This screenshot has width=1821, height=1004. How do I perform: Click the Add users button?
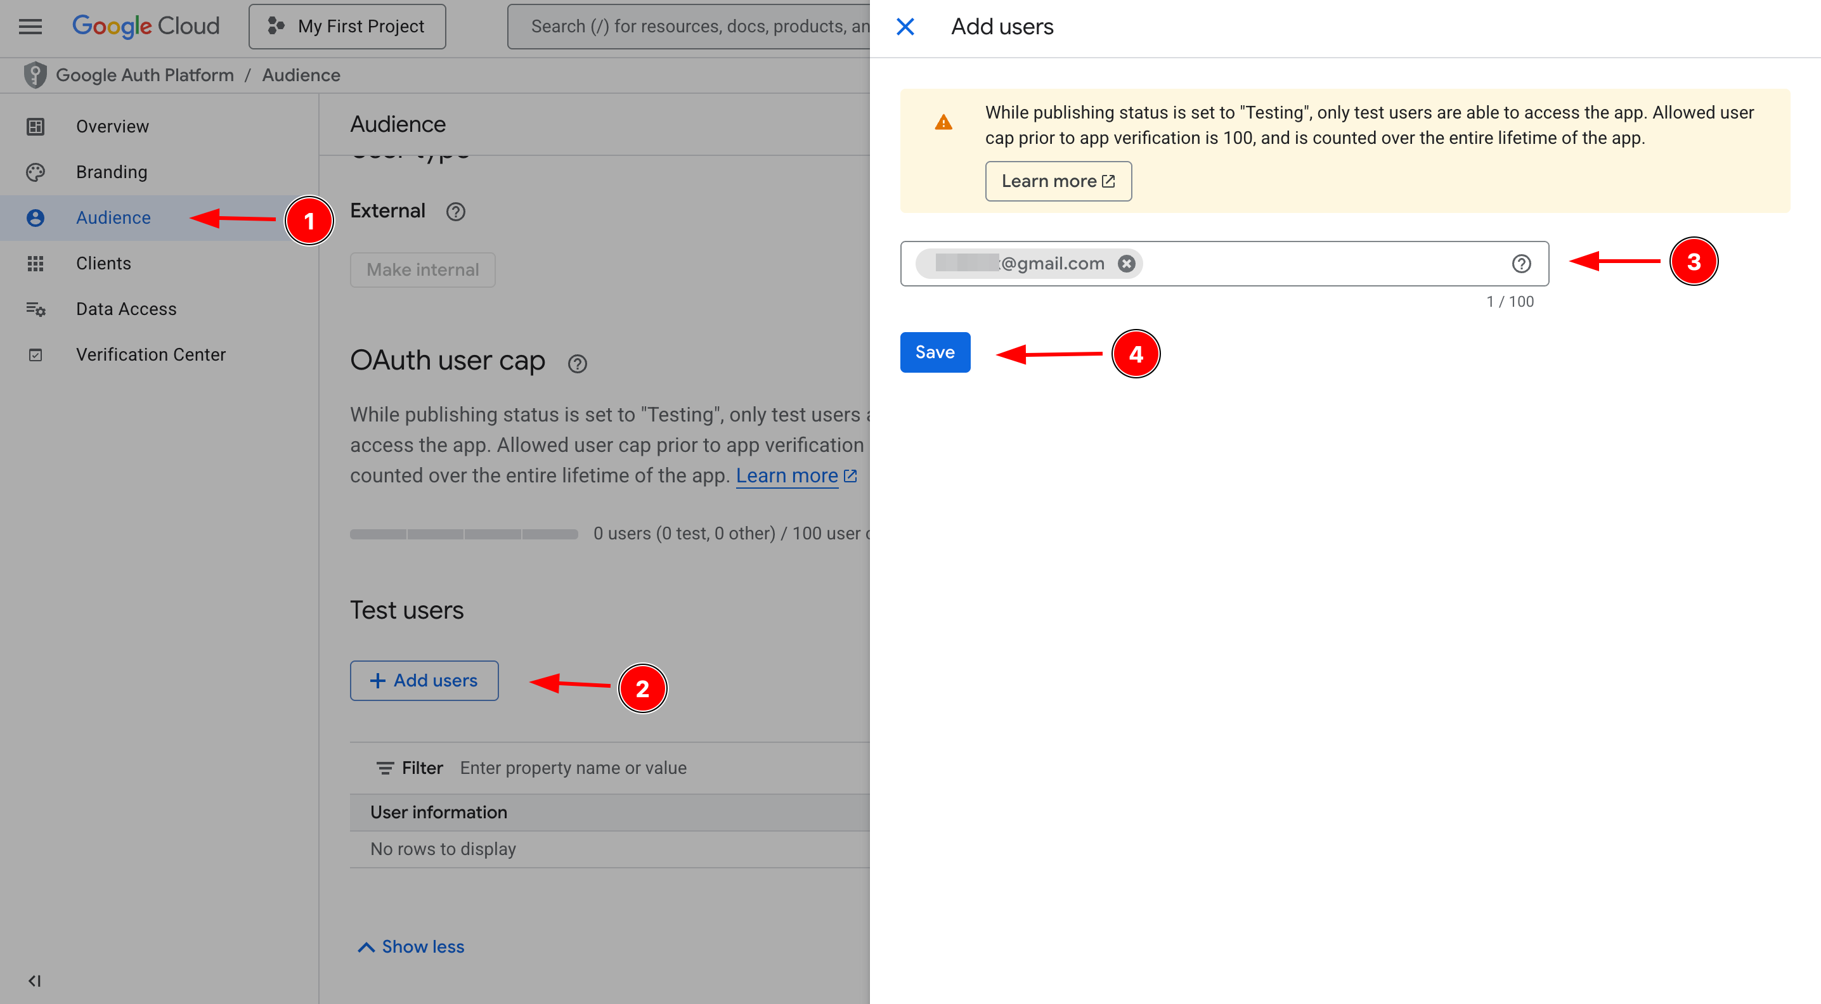[424, 680]
